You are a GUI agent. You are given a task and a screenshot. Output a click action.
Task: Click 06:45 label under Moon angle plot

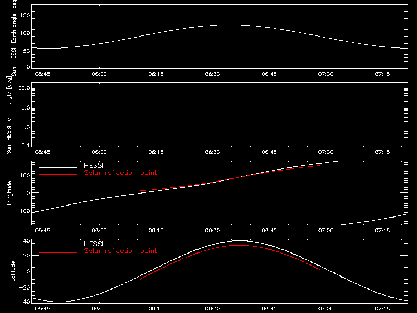269,152
